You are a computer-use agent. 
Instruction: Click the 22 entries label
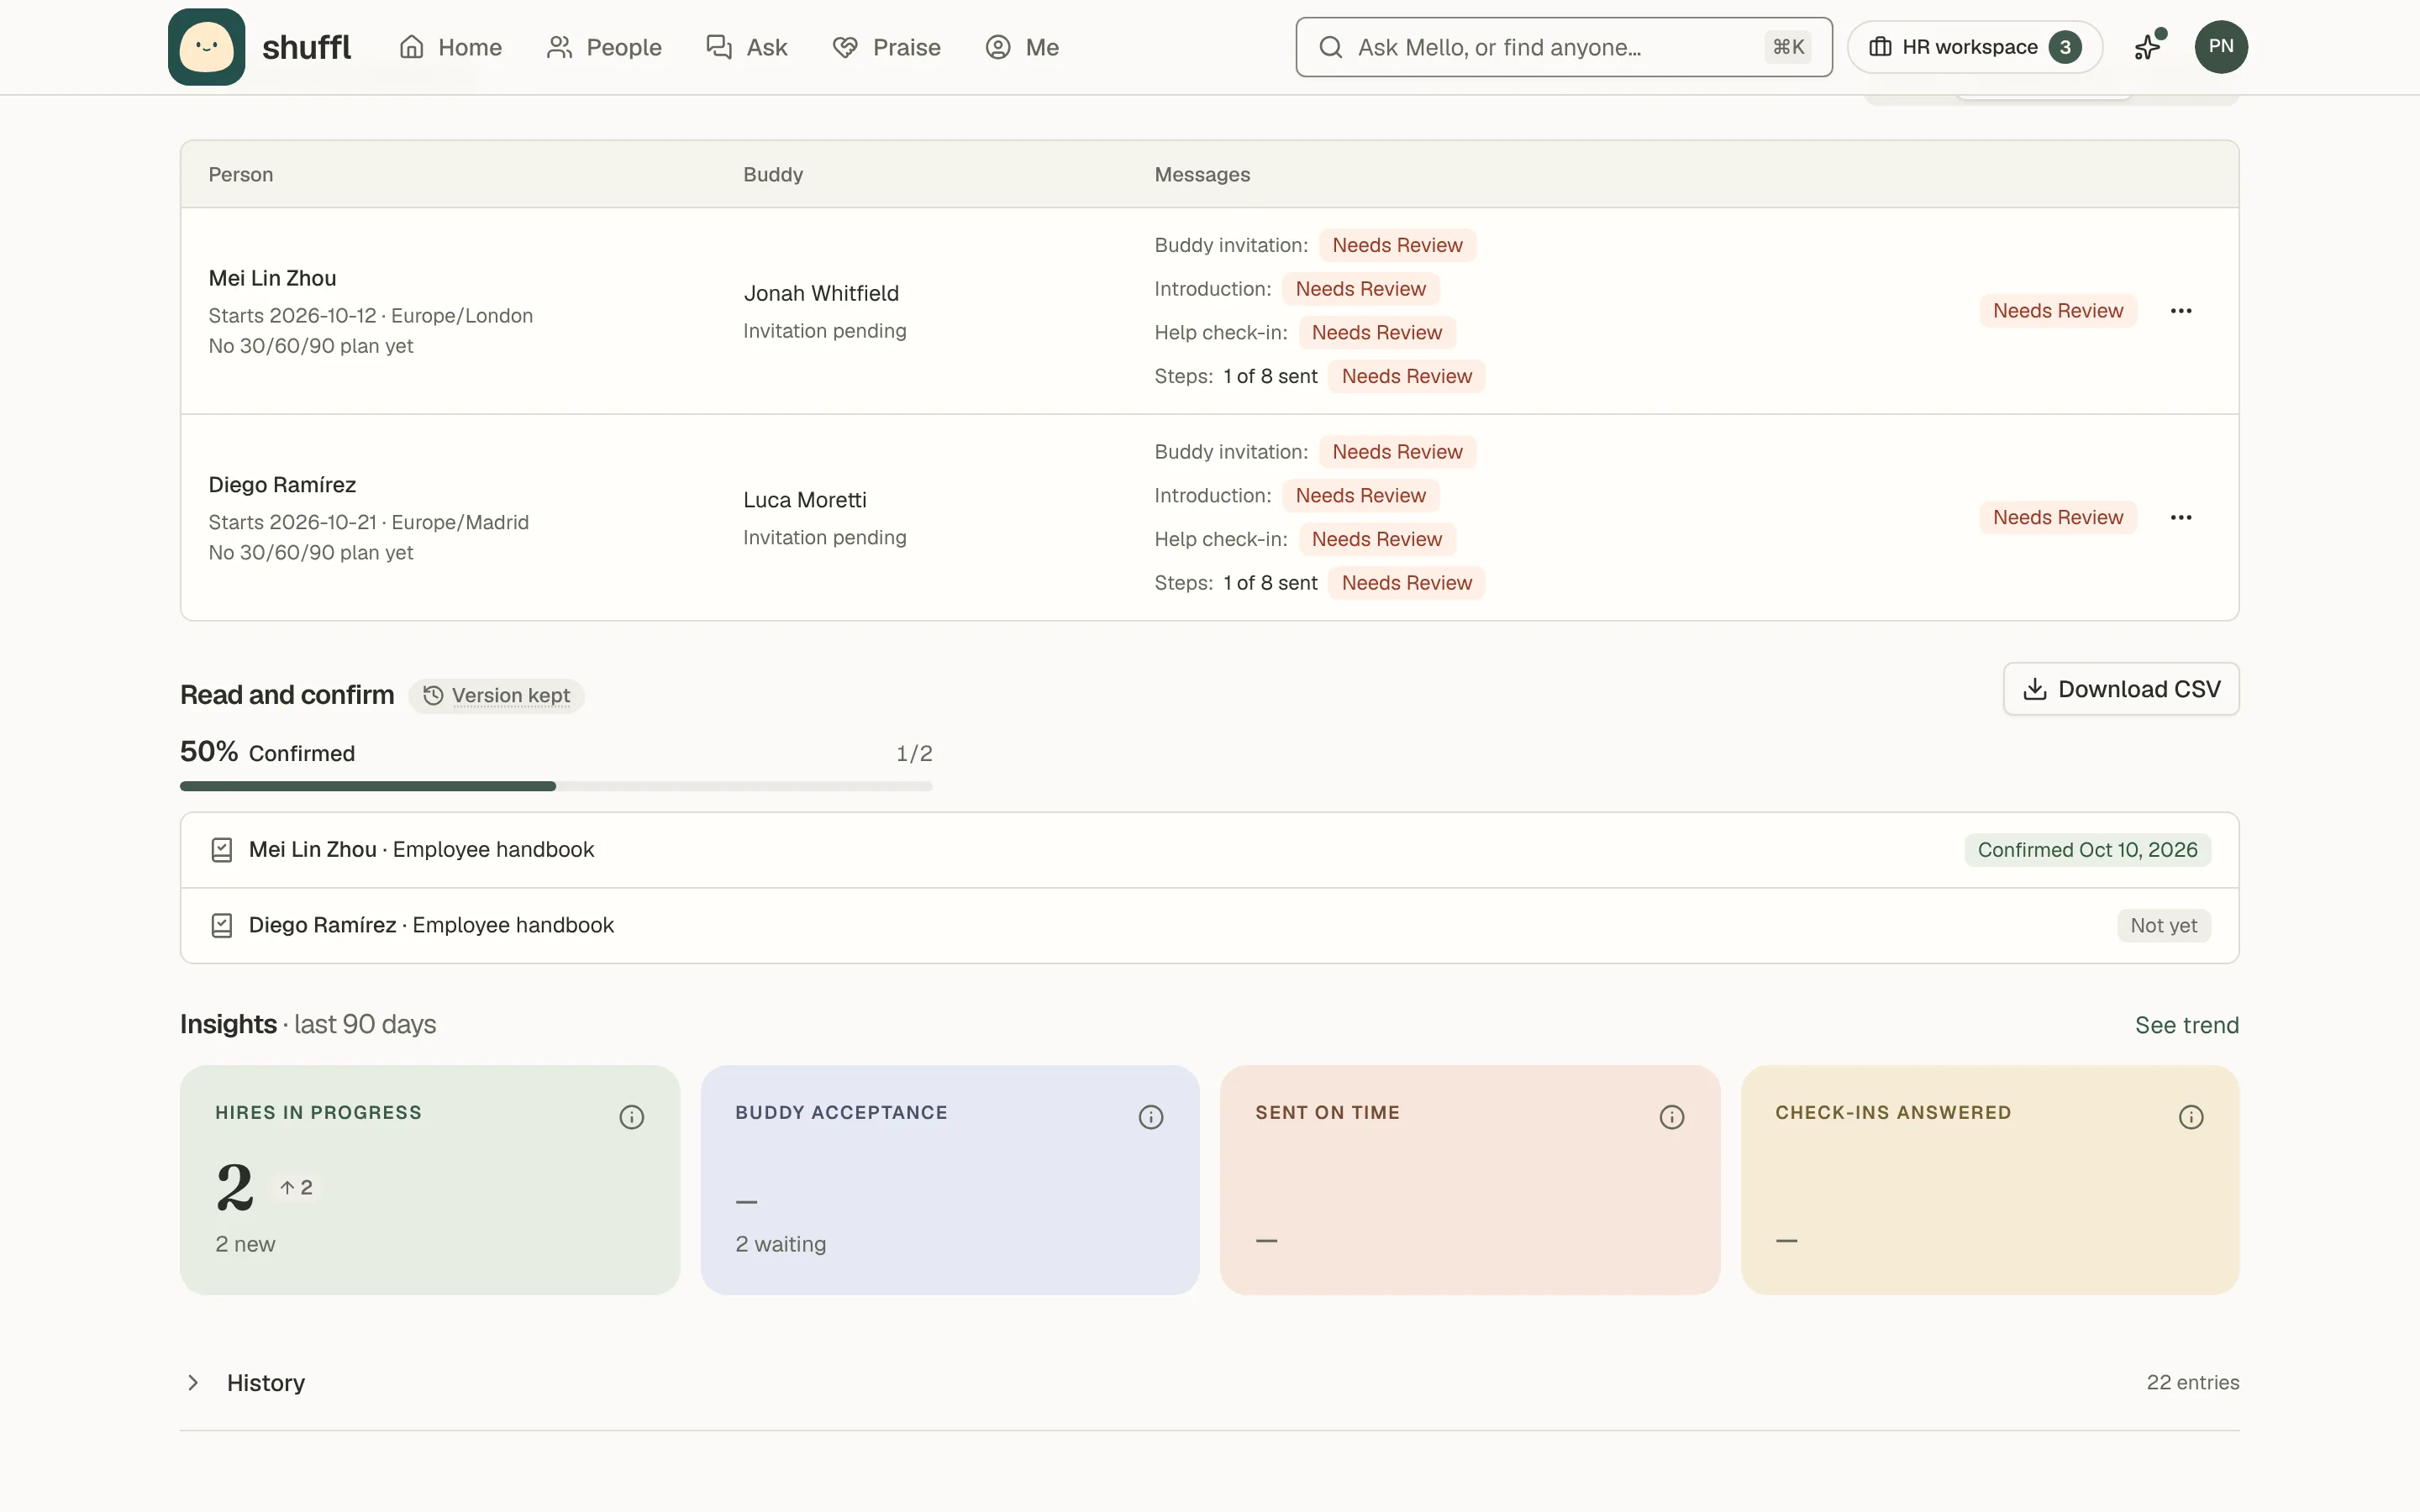(x=2192, y=1382)
